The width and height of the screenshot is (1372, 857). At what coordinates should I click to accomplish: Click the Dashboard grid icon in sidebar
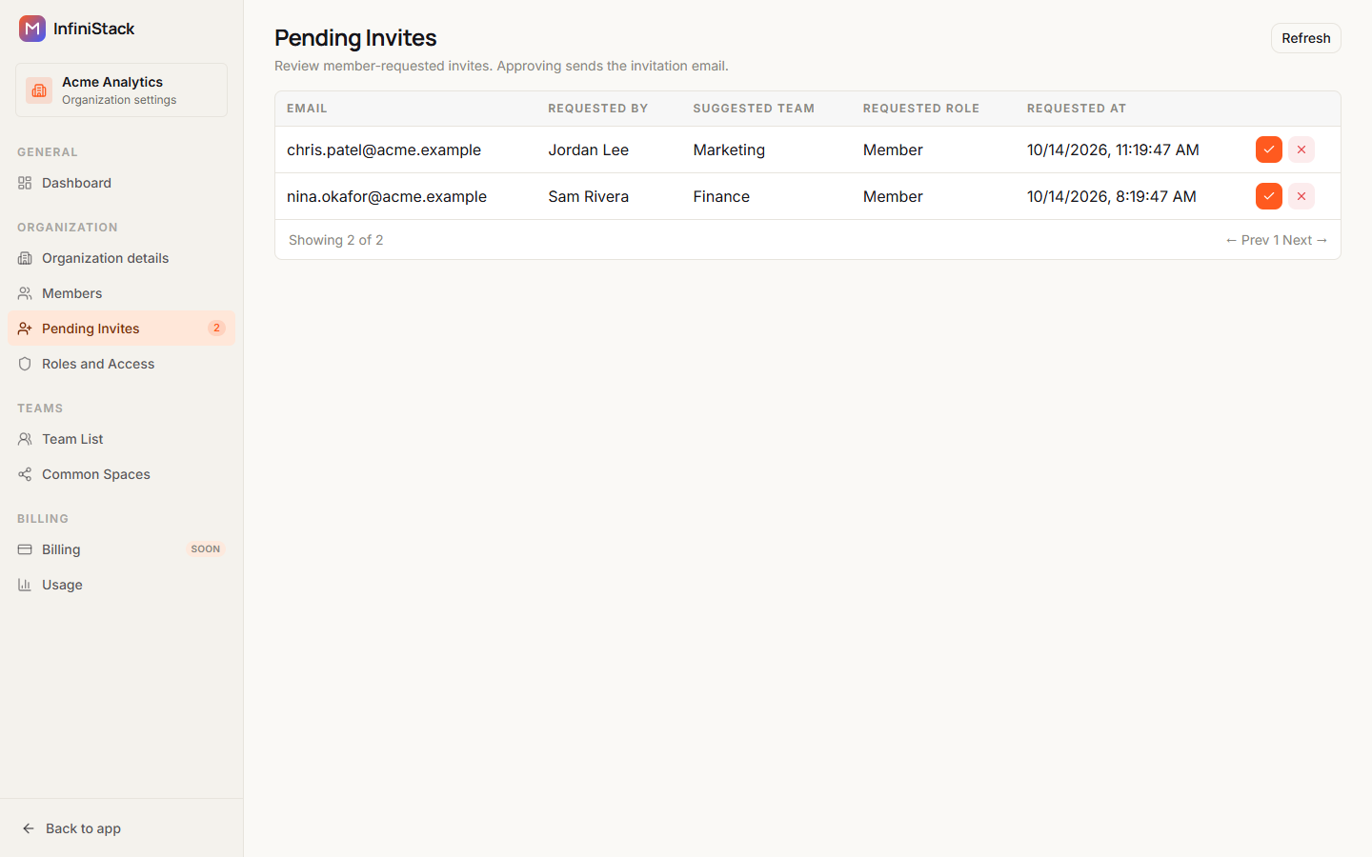pyautogui.click(x=25, y=183)
